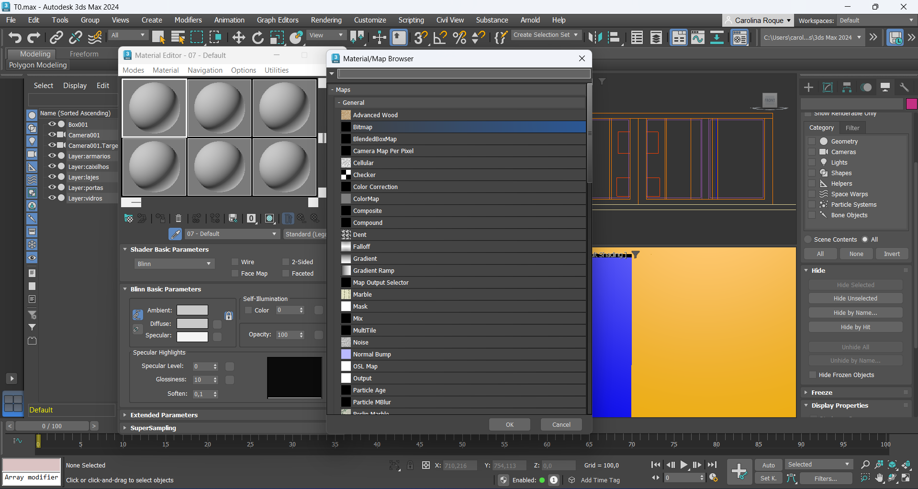Check the Hide Frozen Objects option

tap(812, 375)
